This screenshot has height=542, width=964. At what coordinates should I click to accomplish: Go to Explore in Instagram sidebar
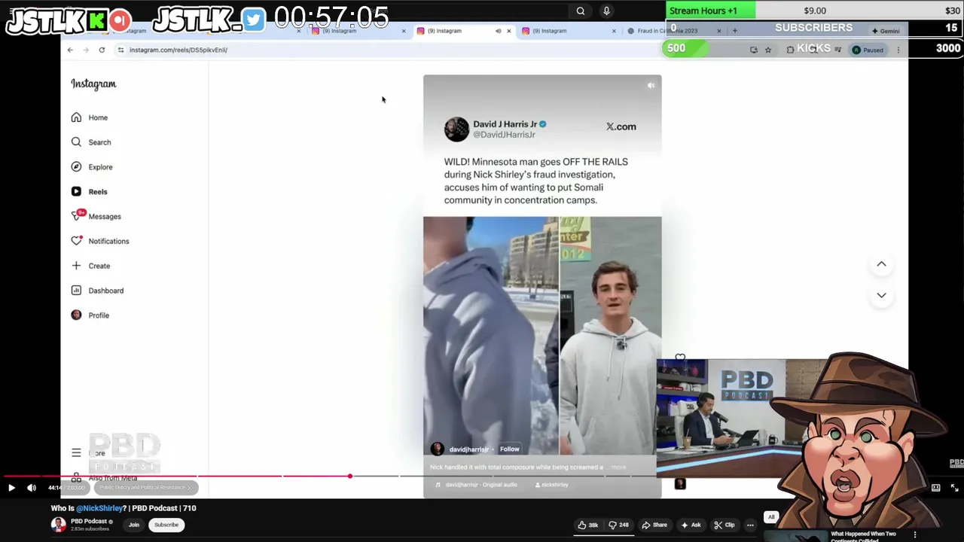click(x=92, y=167)
